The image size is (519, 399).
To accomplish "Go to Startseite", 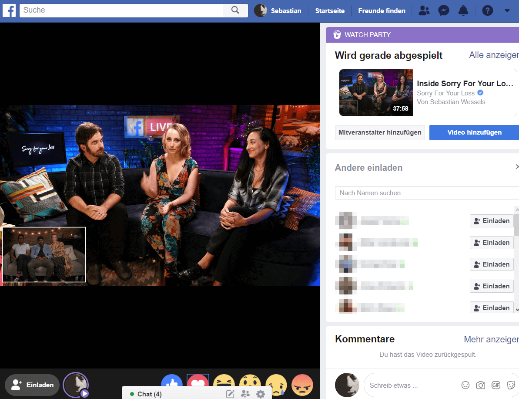I will (x=330, y=11).
